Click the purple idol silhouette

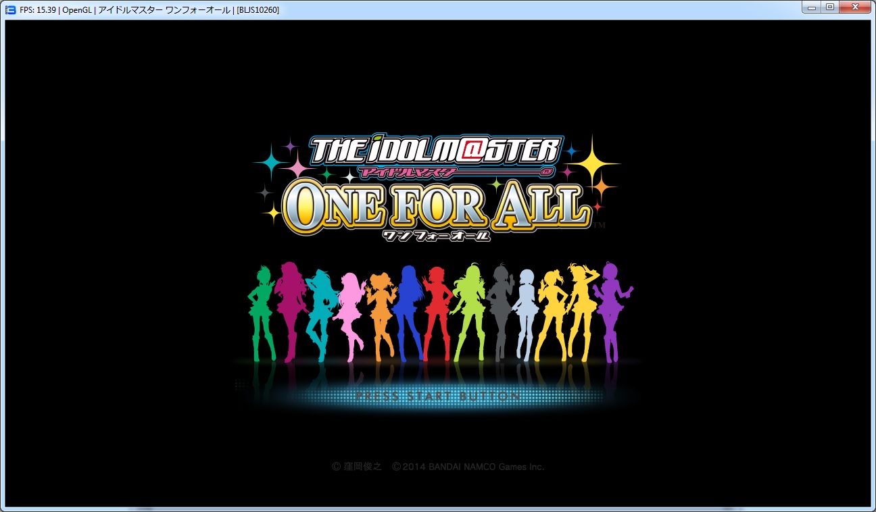coord(612,311)
